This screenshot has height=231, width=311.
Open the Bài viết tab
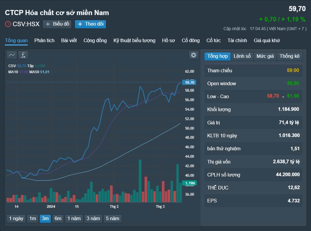(x=69, y=40)
